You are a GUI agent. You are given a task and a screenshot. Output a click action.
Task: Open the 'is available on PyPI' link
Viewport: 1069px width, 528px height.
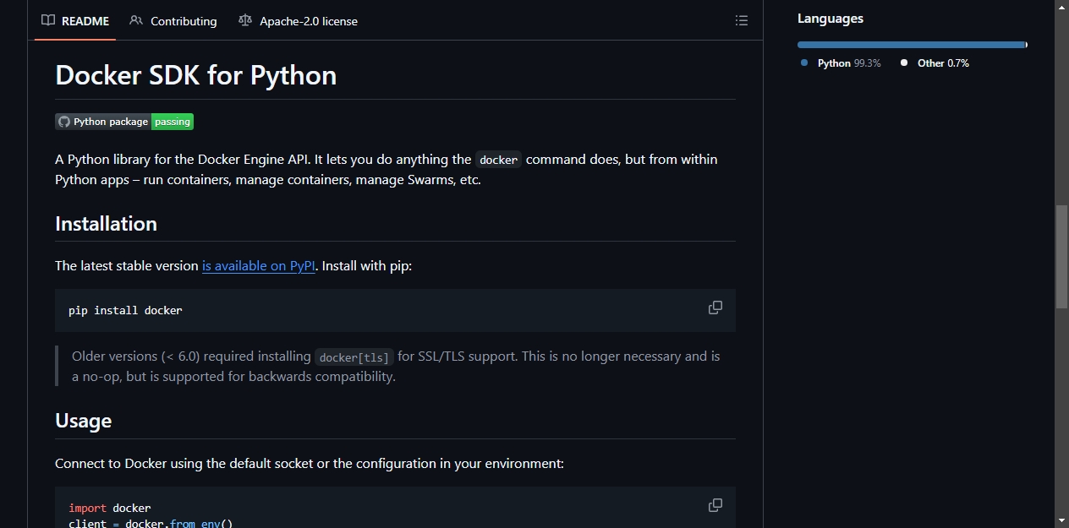click(x=259, y=265)
